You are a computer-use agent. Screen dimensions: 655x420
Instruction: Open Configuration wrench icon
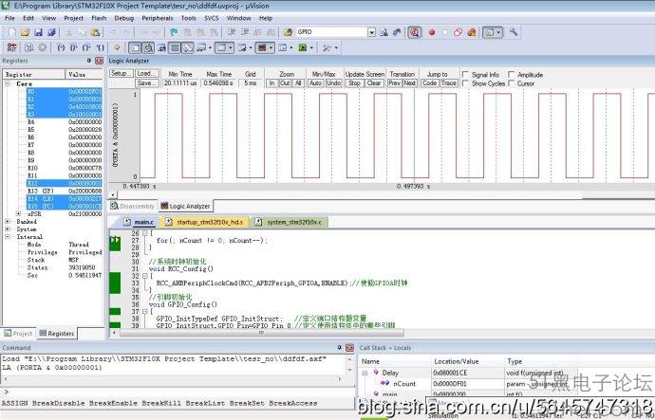point(514,32)
